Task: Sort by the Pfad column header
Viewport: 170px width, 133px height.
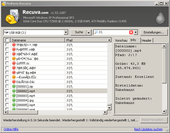Action: coord(86,40)
